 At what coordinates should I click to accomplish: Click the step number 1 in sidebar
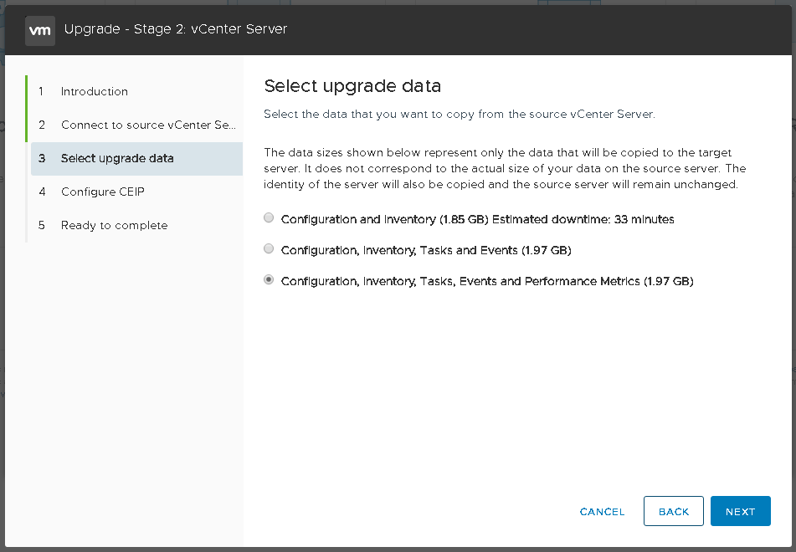[x=42, y=91]
